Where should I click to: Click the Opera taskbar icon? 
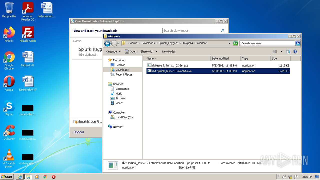[53, 177]
